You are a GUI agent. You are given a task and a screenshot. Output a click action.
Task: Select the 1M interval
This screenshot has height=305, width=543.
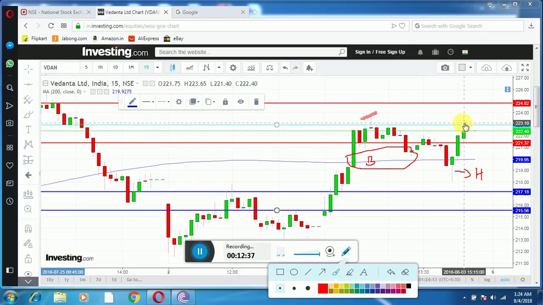(131, 67)
